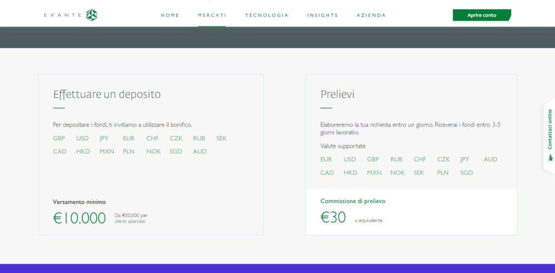Select NOK in the Prelievi currencies

point(397,173)
